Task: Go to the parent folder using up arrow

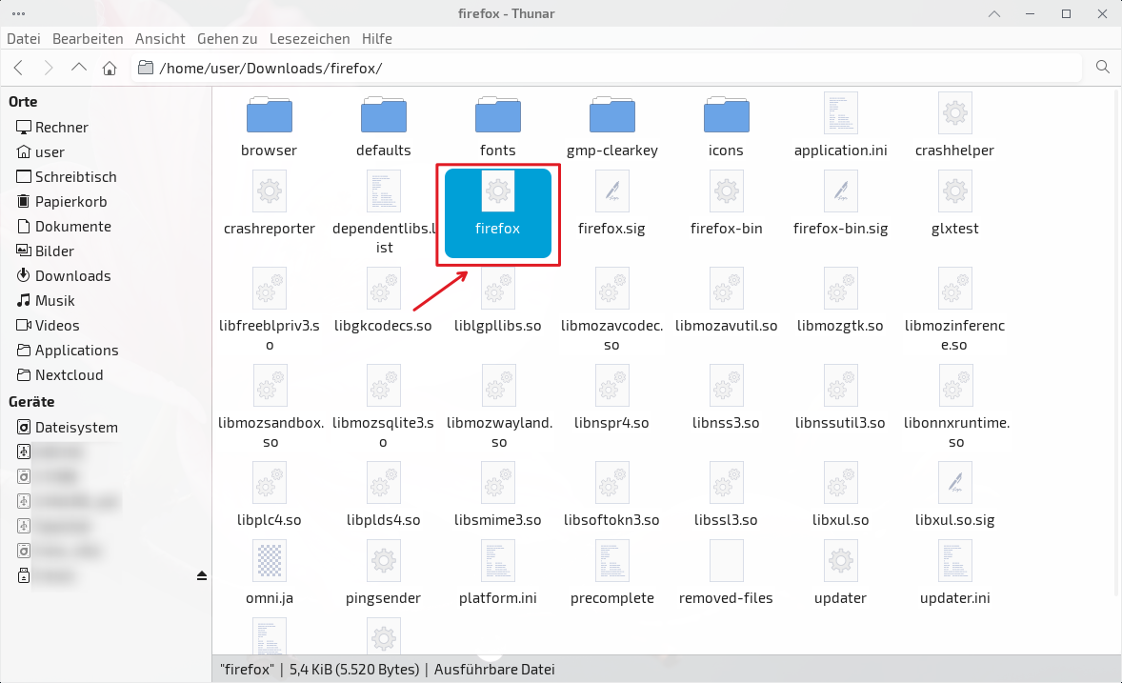Action: tap(79, 68)
